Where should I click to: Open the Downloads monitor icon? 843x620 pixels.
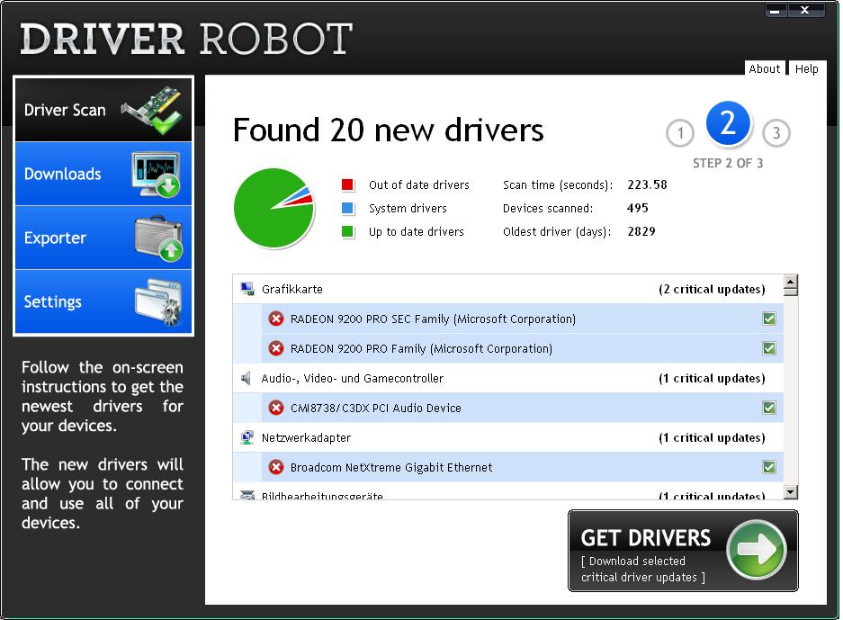pos(157,175)
